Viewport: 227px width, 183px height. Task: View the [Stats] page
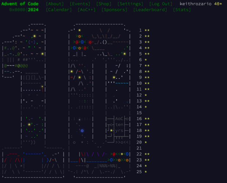coord(182,10)
